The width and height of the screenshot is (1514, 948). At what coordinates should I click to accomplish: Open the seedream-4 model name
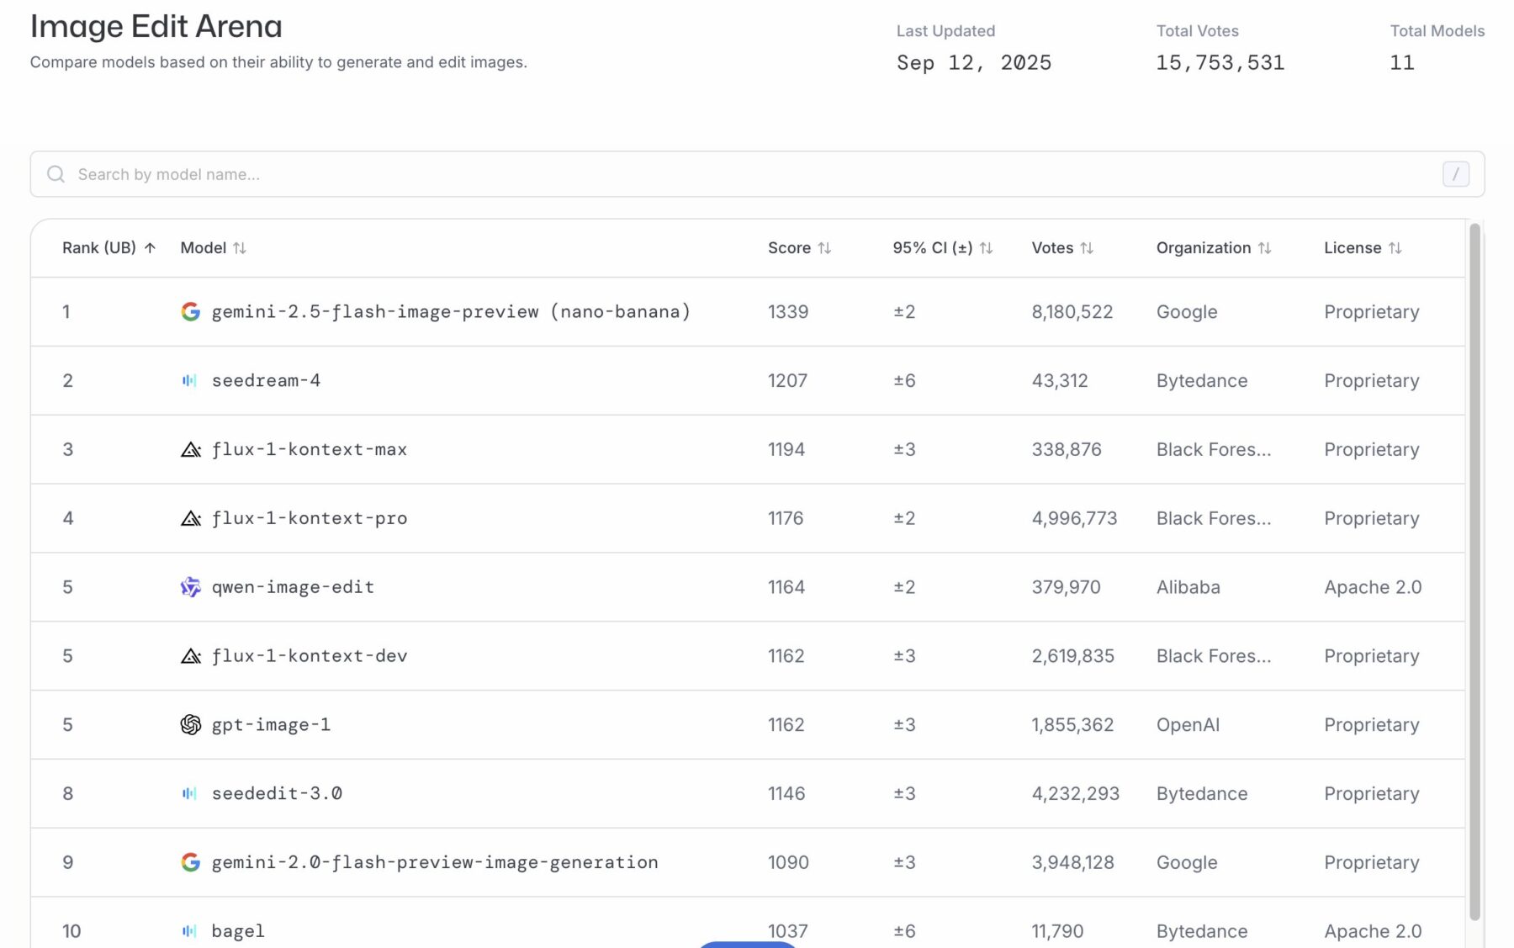pos(266,380)
